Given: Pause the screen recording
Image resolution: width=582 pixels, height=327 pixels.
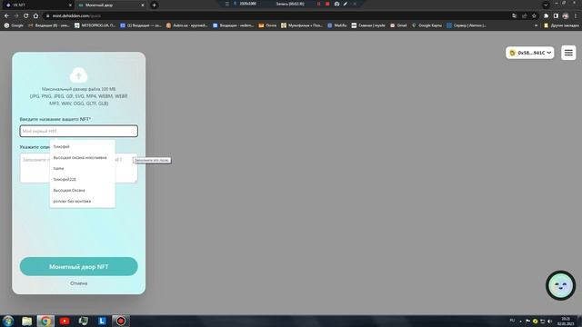Looking at the screenshot, I should coord(318,4).
